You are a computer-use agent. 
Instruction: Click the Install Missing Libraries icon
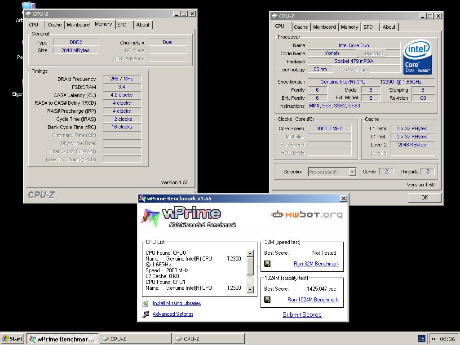pos(145,303)
